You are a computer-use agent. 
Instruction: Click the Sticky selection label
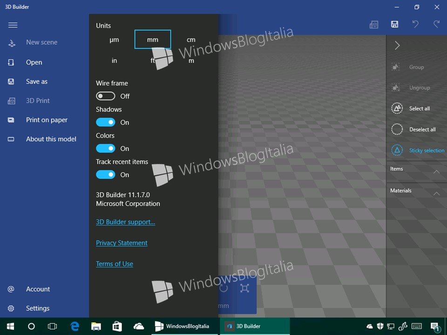pyautogui.click(x=427, y=150)
